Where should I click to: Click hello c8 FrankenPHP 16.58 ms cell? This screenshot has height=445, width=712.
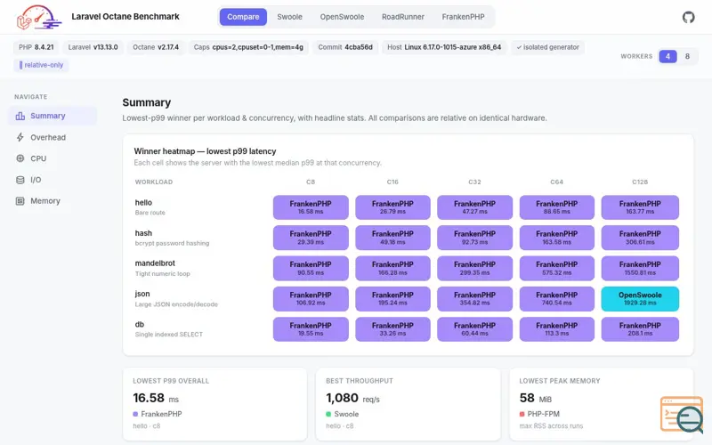311,207
